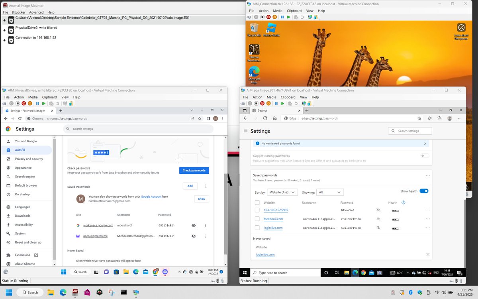This screenshot has height=299, width=478.
Task: Remove login.live.com from Never saved
Action: (428, 254)
